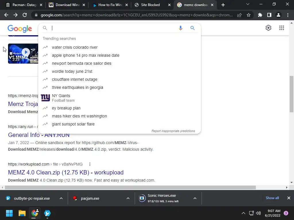Viewport: 294px width, 220px height.
Task: Switch to the Site Blocked tab
Action: (x=150, y=5)
